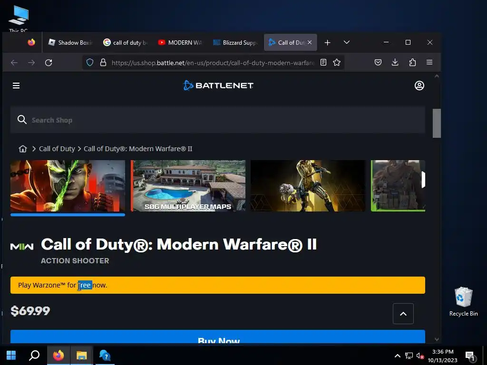This screenshot has width=487, height=365.
Task: Close the Call of Duty tab
Action: 310,42
